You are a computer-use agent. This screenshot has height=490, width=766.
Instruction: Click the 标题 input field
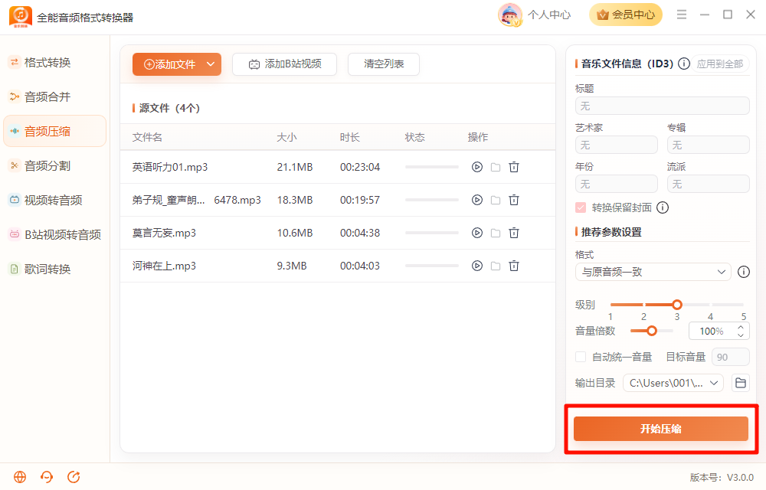pyautogui.click(x=663, y=106)
